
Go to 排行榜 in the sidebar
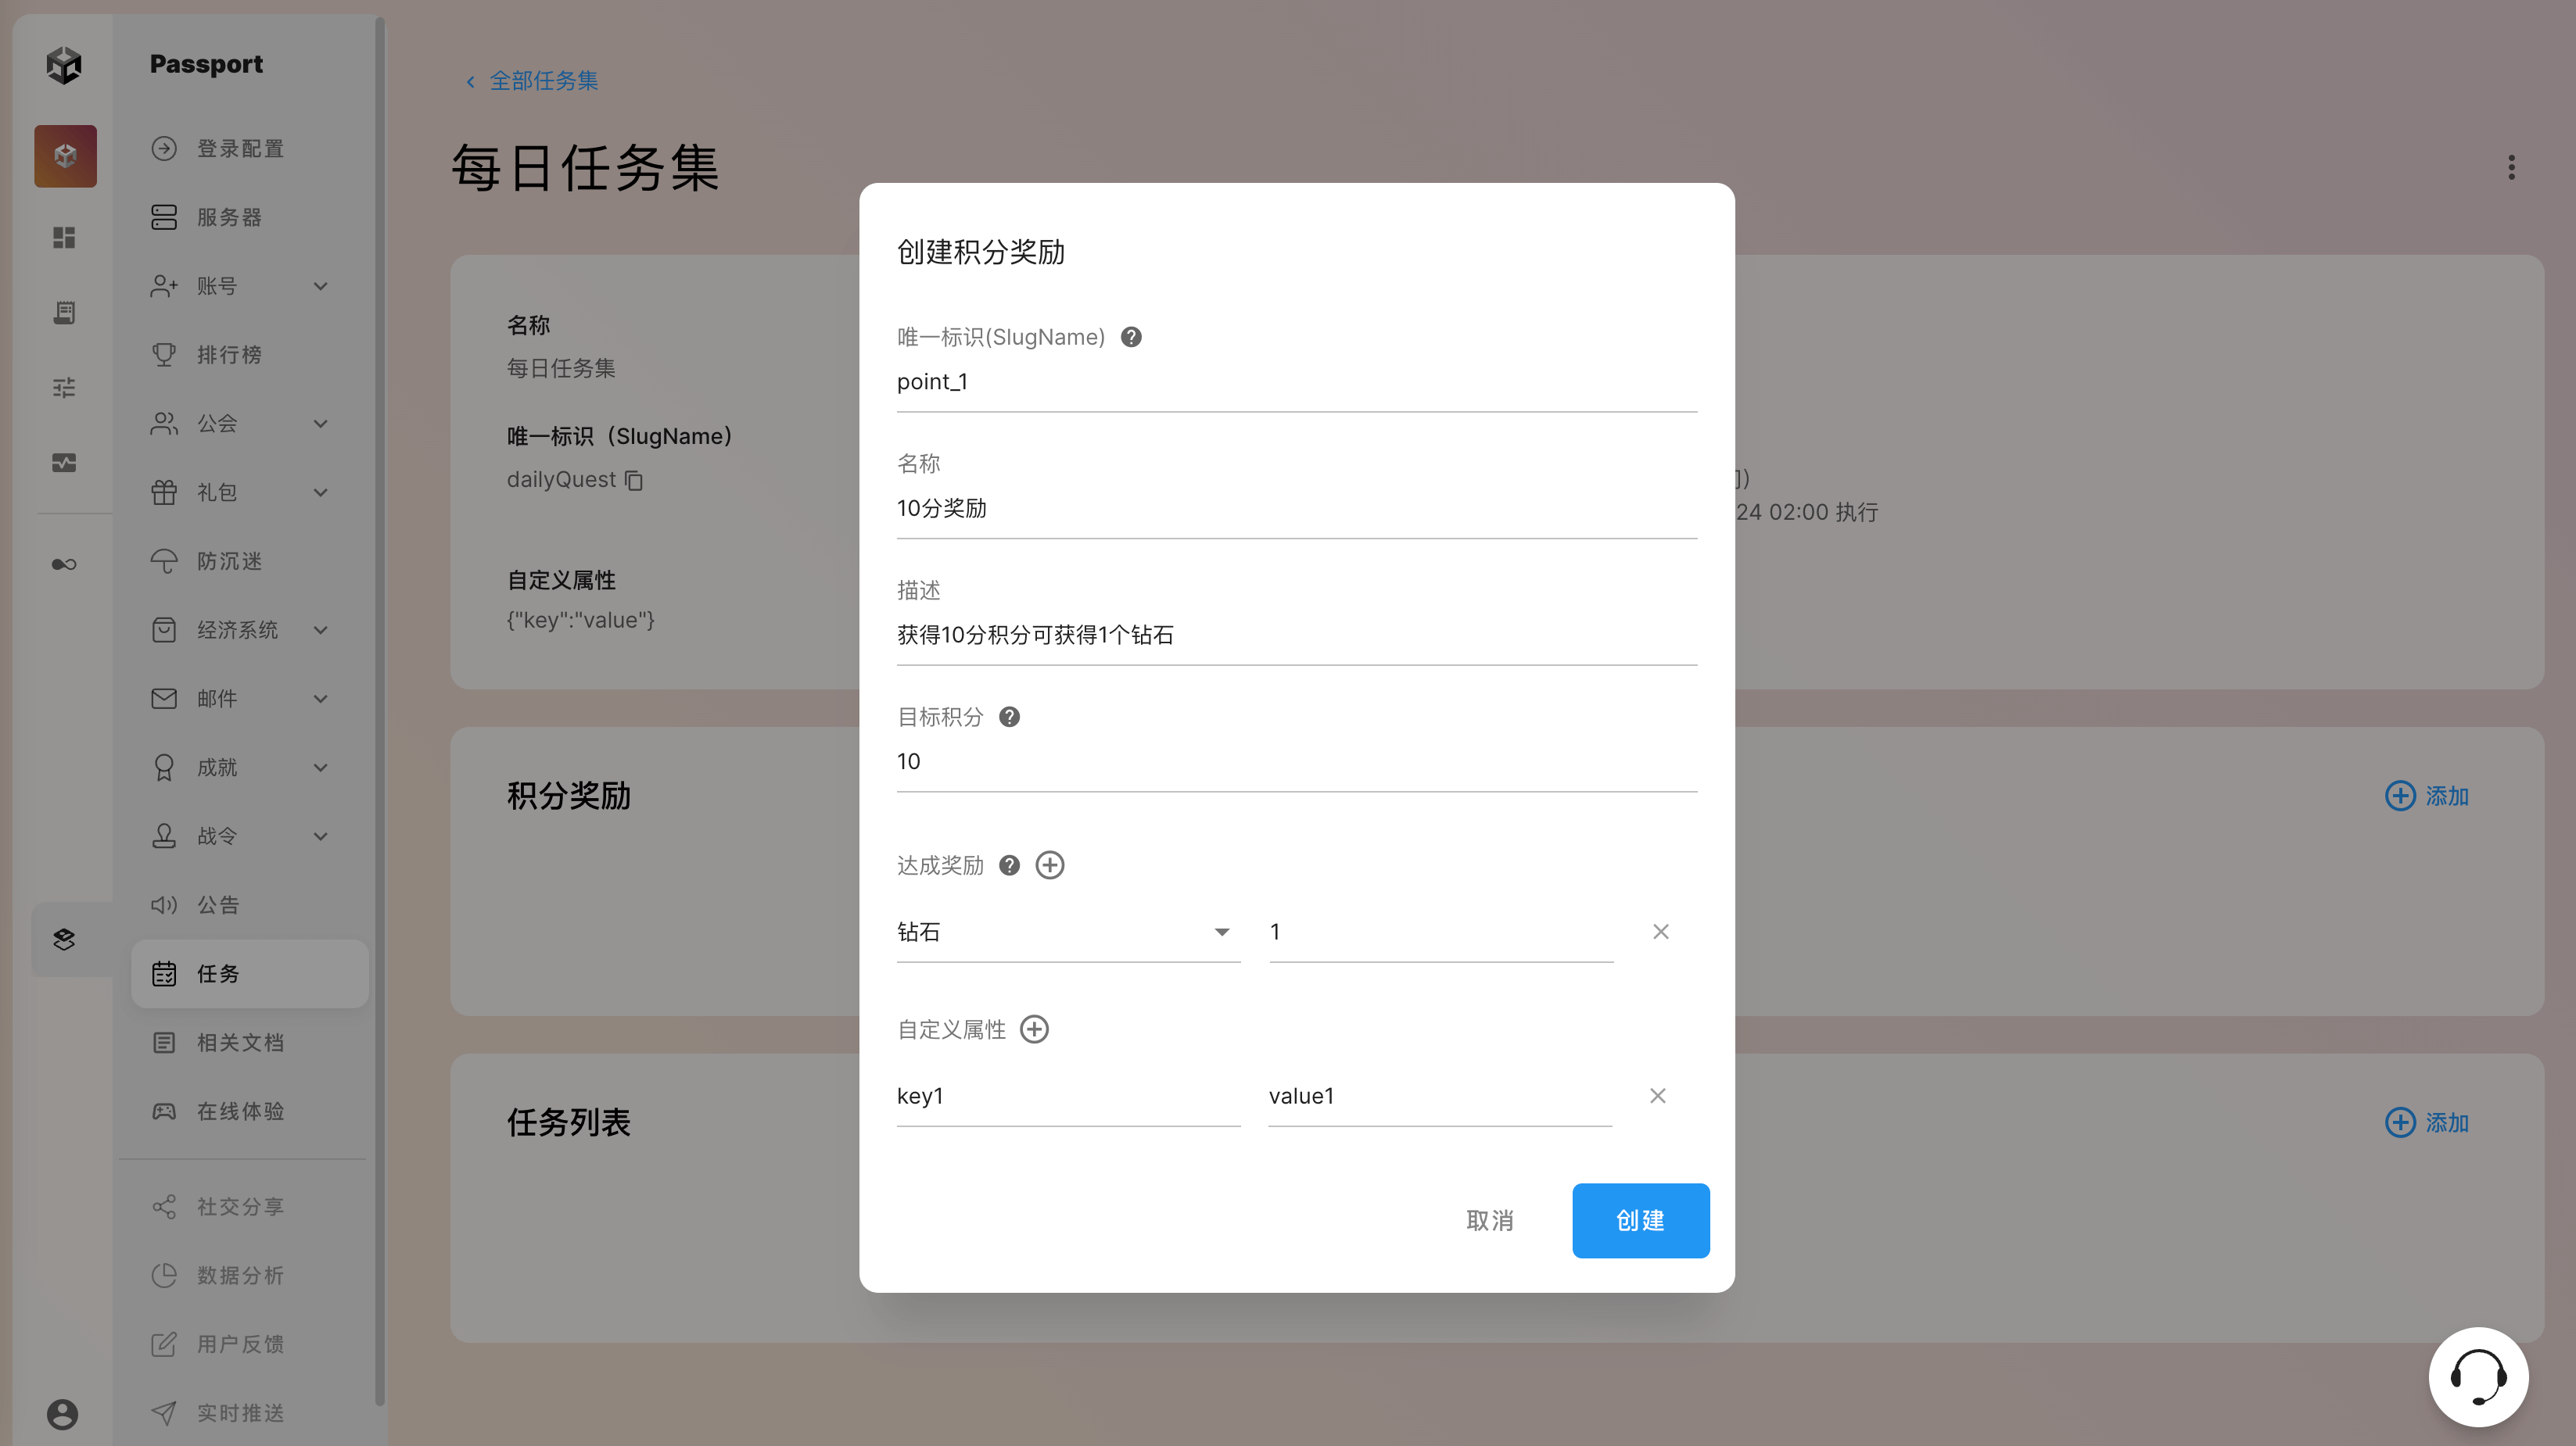(229, 355)
